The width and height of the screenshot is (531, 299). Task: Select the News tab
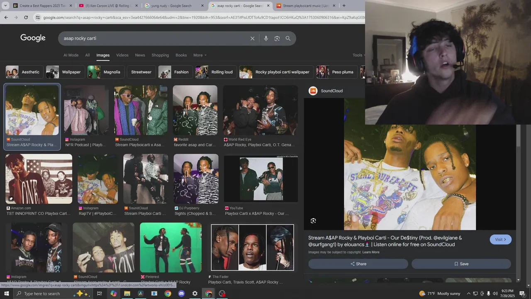pos(140,55)
